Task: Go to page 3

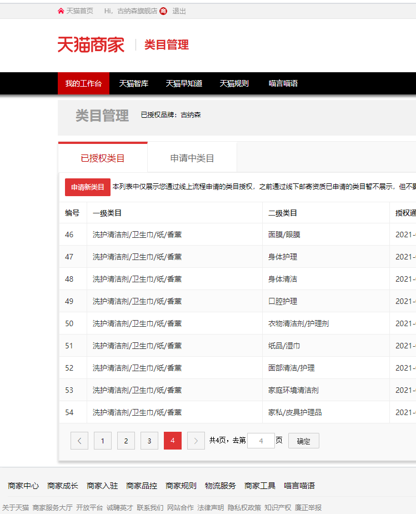Action: tap(149, 441)
